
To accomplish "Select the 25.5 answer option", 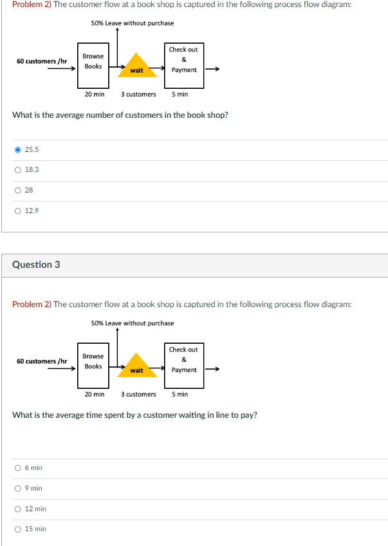I will pos(17,149).
